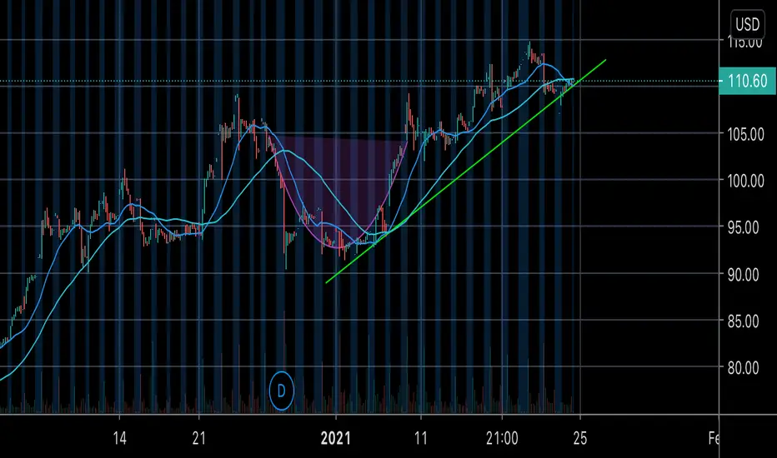Click the 100.00 price axis label
777x458 pixels.
745,181
